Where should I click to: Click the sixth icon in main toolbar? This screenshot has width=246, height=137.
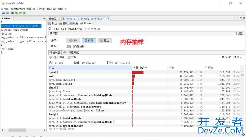point(25,13)
